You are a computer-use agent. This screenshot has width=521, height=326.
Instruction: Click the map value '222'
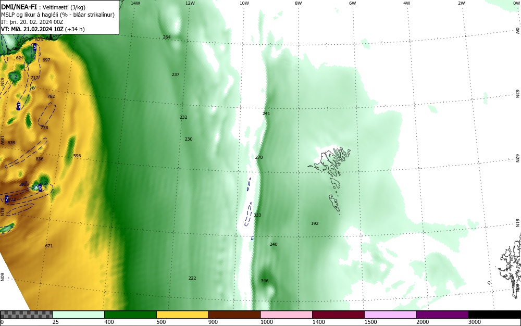(192, 278)
